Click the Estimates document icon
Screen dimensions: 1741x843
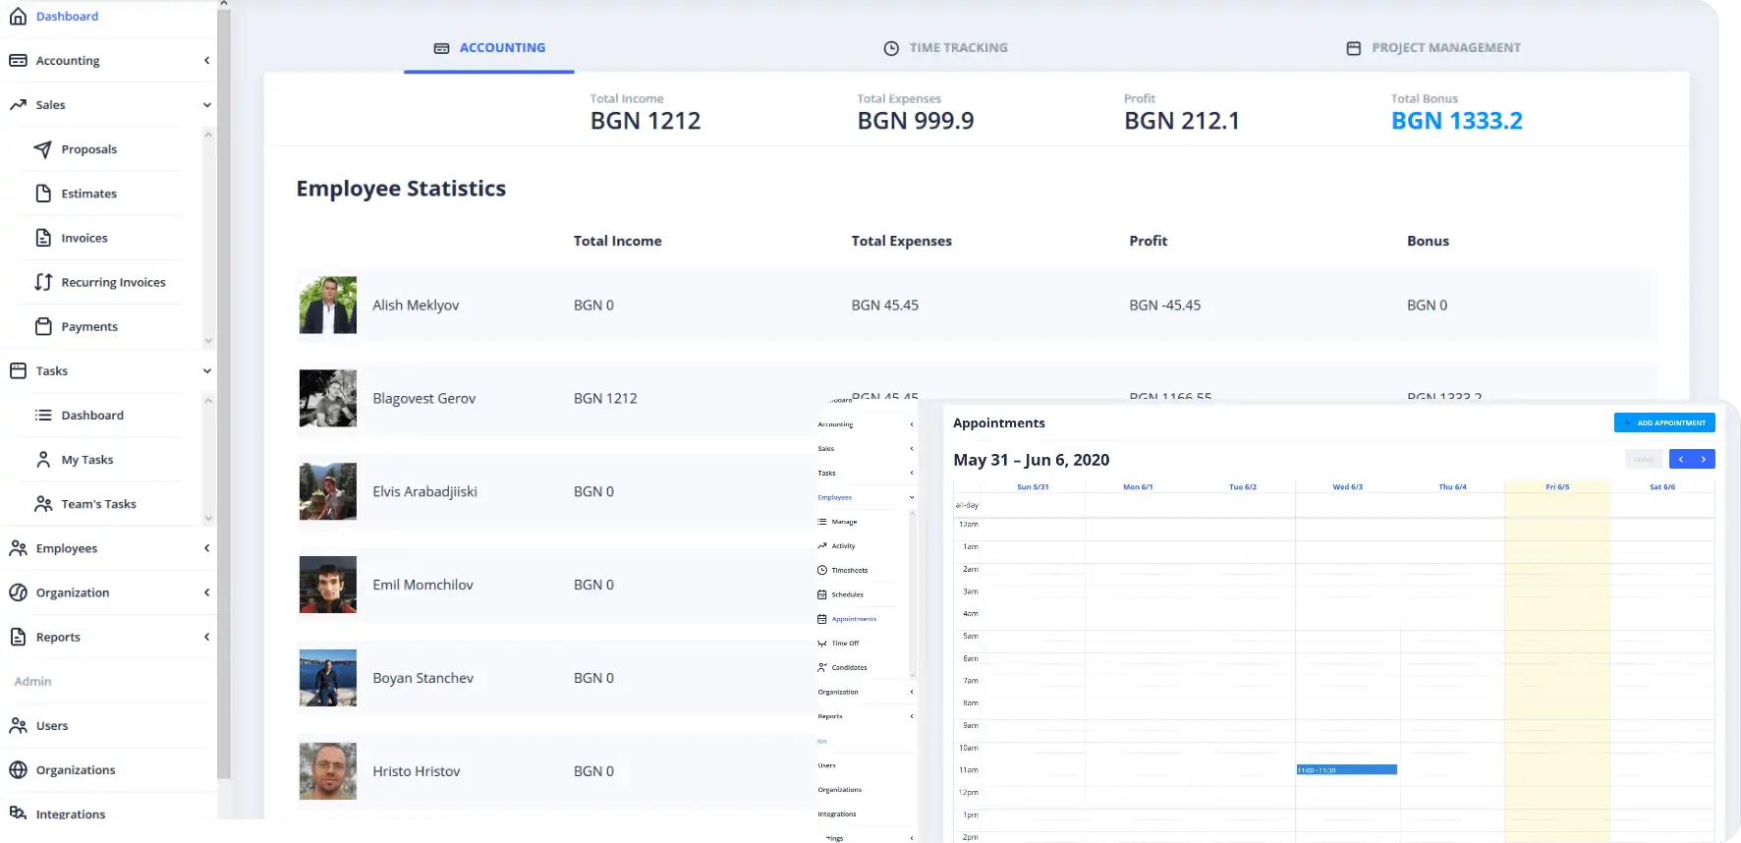point(43,194)
